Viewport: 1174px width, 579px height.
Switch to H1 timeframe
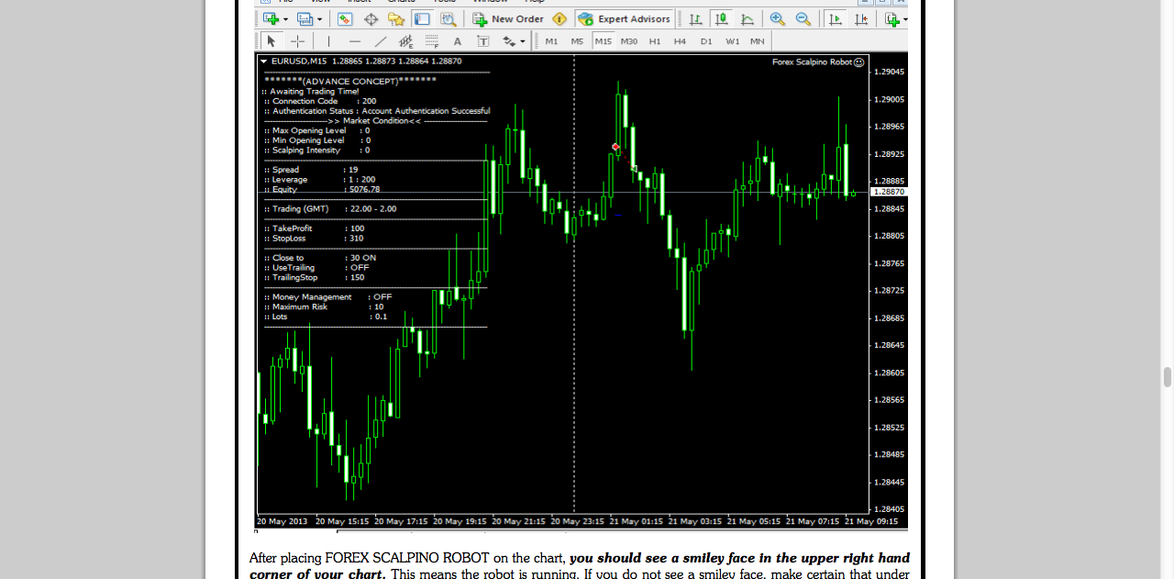[655, 41]
